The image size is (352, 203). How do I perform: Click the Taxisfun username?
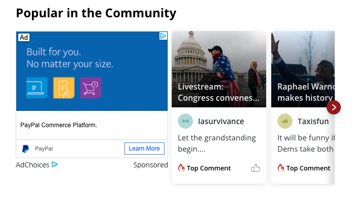pos(313,122)
